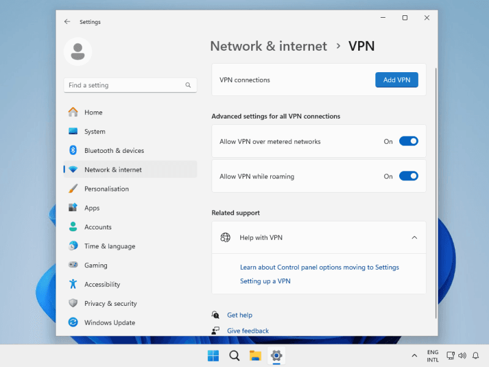Click the back arrow in Settings header

click(x=67, y=22)
